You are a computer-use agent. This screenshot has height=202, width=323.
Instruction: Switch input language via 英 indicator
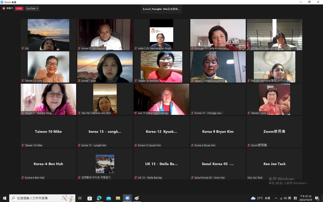pyautogui.click(x=290, y=198)
